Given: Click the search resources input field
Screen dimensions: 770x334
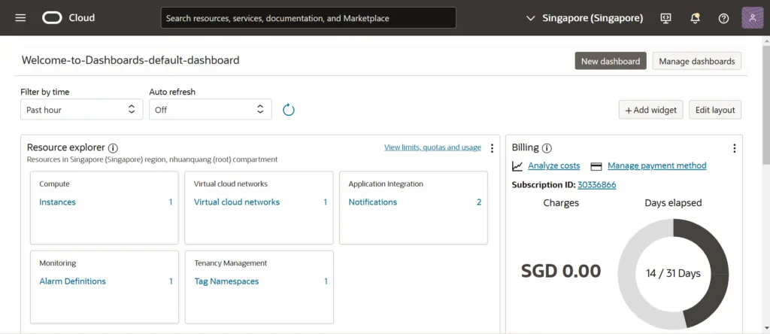Looking at the screenshot, I should click(308, 18).
